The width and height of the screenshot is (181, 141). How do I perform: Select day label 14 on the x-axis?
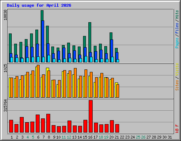(80, 137)
